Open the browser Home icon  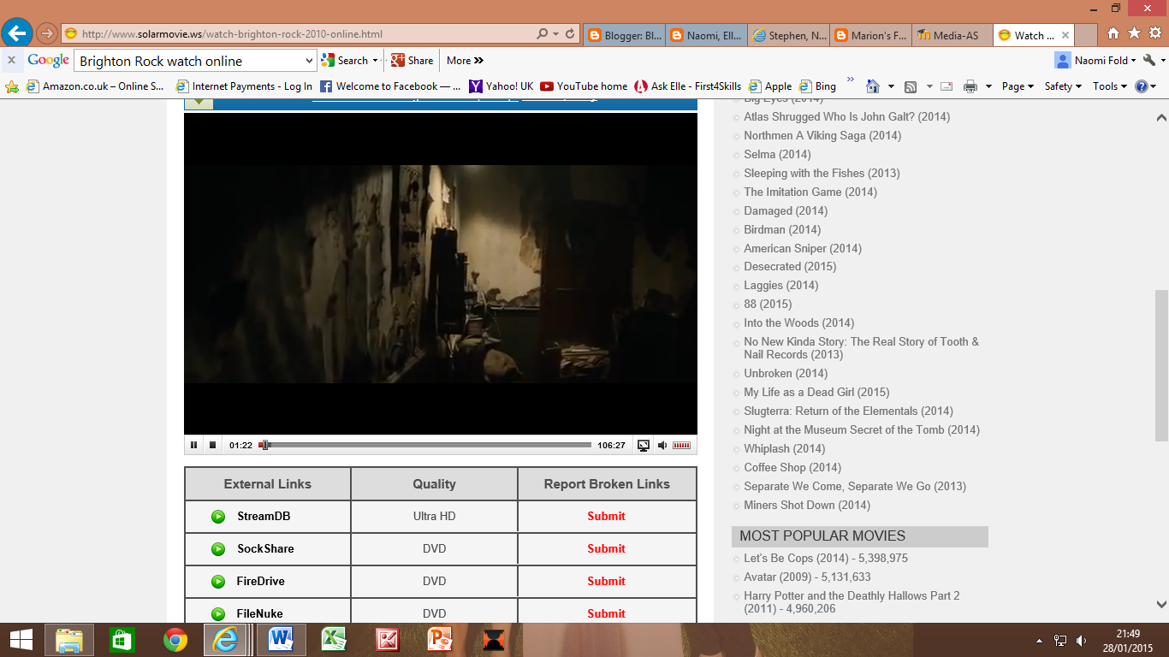(1113, 33)
